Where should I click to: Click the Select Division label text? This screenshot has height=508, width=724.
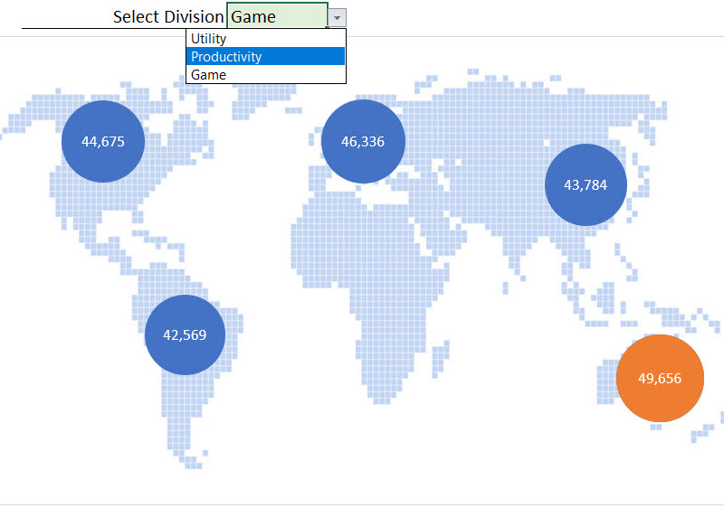[x=167, y=17]
